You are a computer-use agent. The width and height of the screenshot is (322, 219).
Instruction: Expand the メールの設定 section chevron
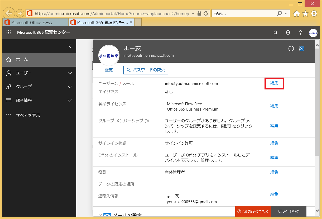pyautogui.click(x=100, y=215)
